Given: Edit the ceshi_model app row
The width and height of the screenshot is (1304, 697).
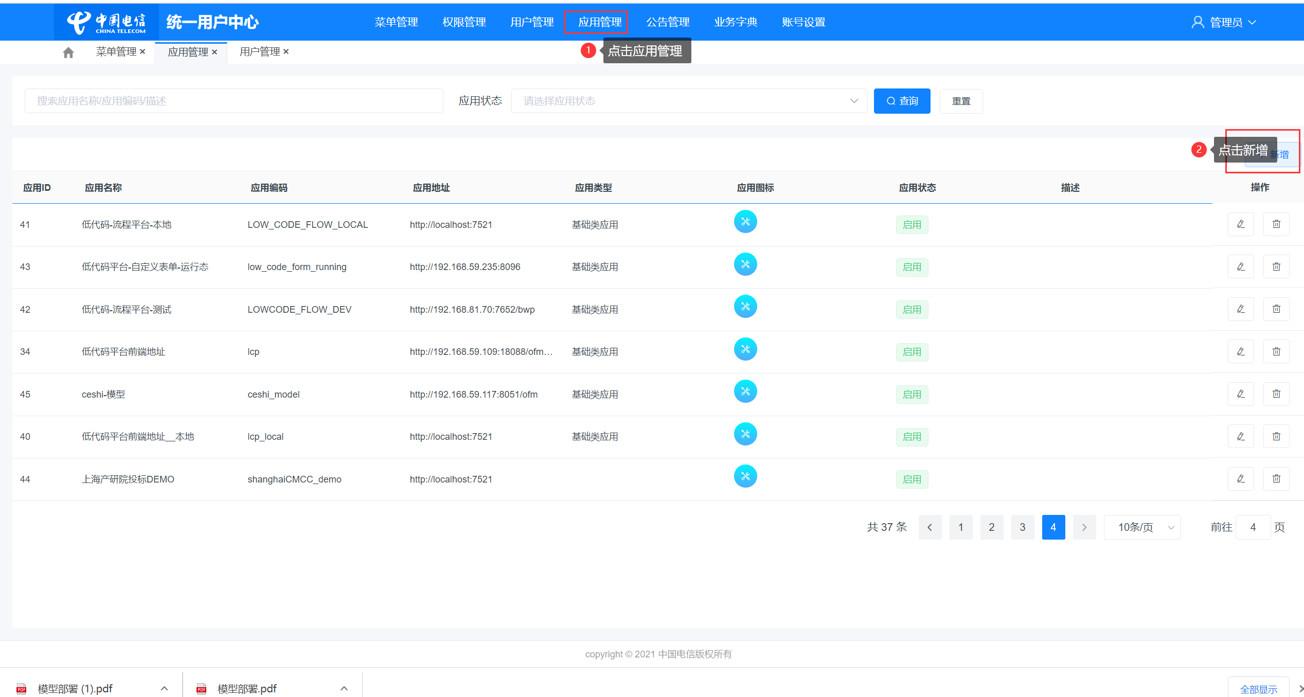Looking at the screenshot, I should (1241, 394).
